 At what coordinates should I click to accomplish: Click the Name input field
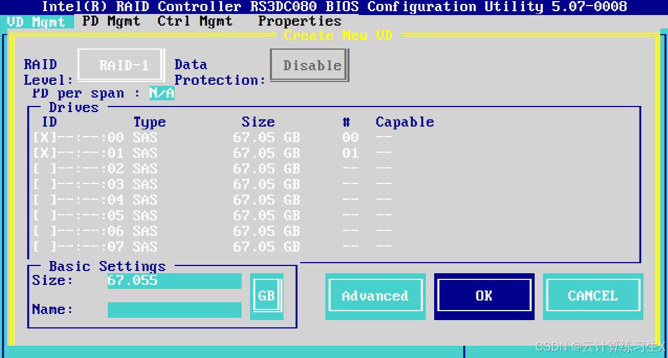[174, 309]
